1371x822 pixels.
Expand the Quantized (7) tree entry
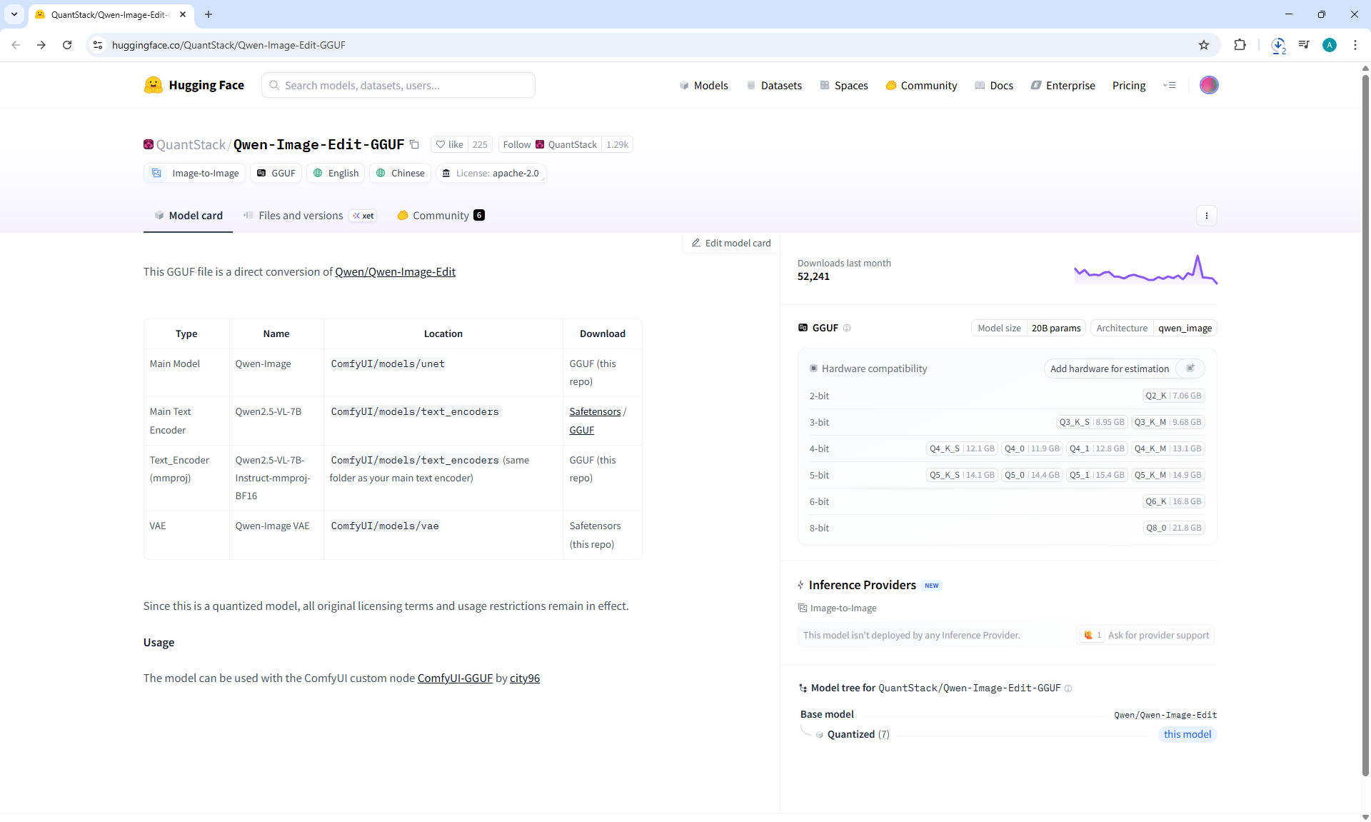pos(858,734)
